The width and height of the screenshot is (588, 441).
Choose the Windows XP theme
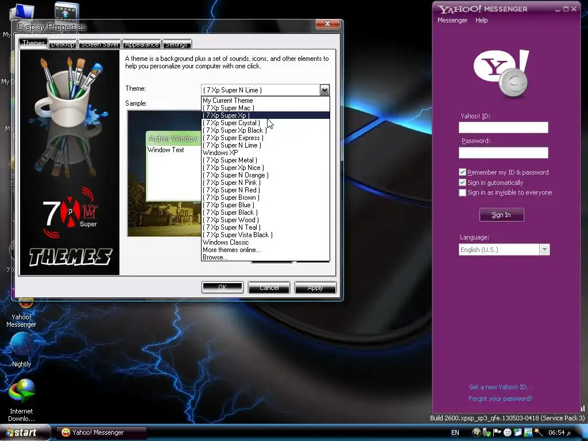point(265,153)
